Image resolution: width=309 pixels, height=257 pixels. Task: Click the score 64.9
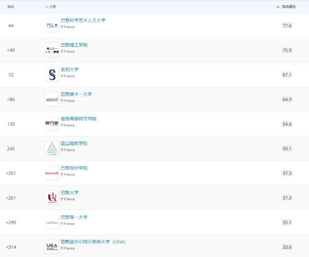287,99
